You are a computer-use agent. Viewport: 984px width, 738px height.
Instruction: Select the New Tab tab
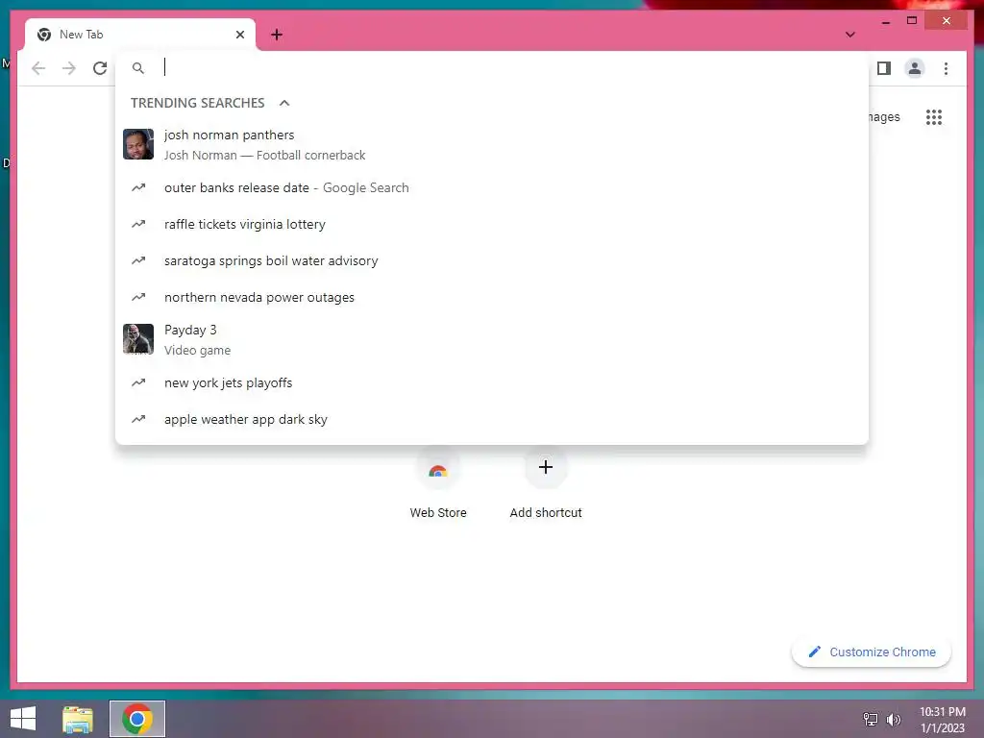click(x=140, y=35)
